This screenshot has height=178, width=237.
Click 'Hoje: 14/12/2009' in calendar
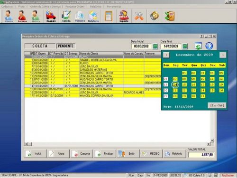(x=178, y=107)
